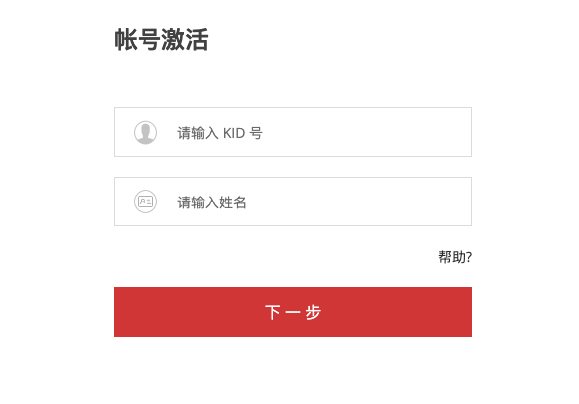579x404 pixels.
Task: Click the empty right side of the KID field
Action: point(370,132)
